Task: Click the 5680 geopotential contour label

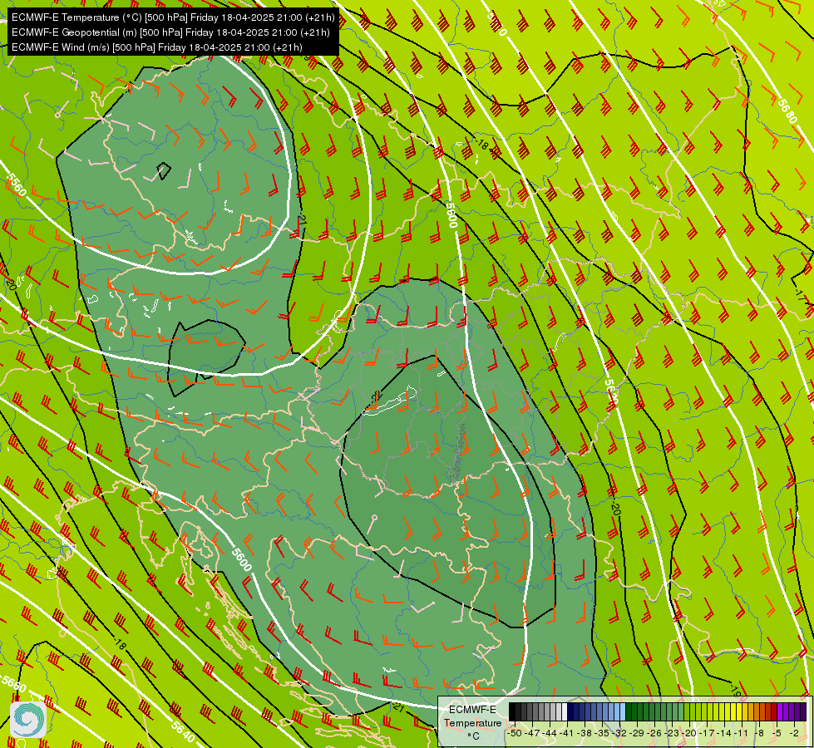Action: coord(787,111)
